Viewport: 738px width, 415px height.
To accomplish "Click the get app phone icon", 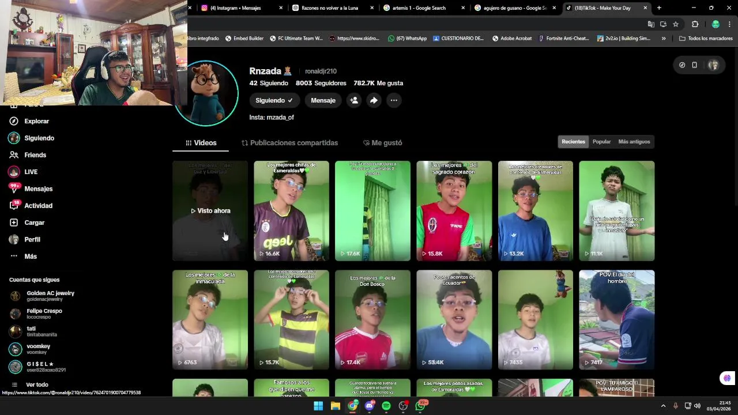I will click(695, 65).
